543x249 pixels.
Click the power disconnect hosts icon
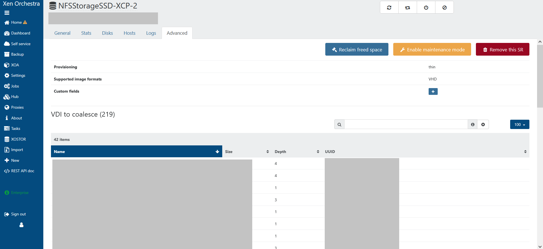coord(426,8)
